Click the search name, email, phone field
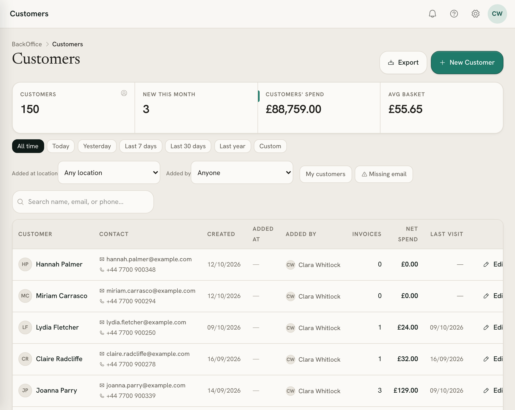 pos(83,202)
